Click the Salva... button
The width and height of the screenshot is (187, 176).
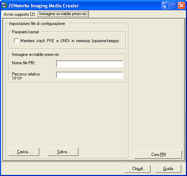pyautogui.click(x=63, y=152)
